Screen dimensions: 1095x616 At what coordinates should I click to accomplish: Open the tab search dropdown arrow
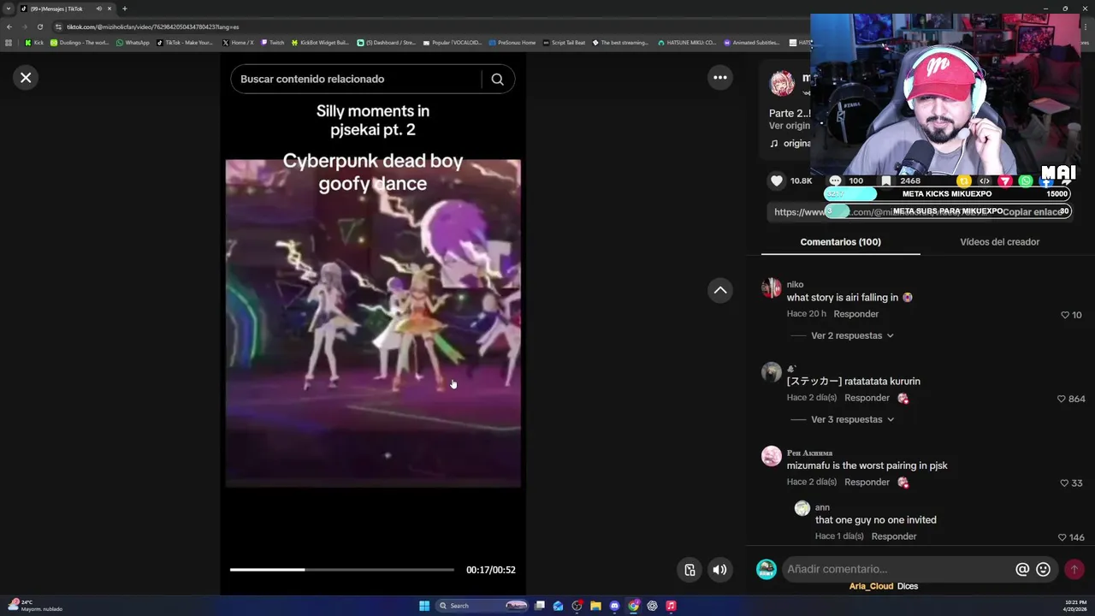tap(9, 9)
